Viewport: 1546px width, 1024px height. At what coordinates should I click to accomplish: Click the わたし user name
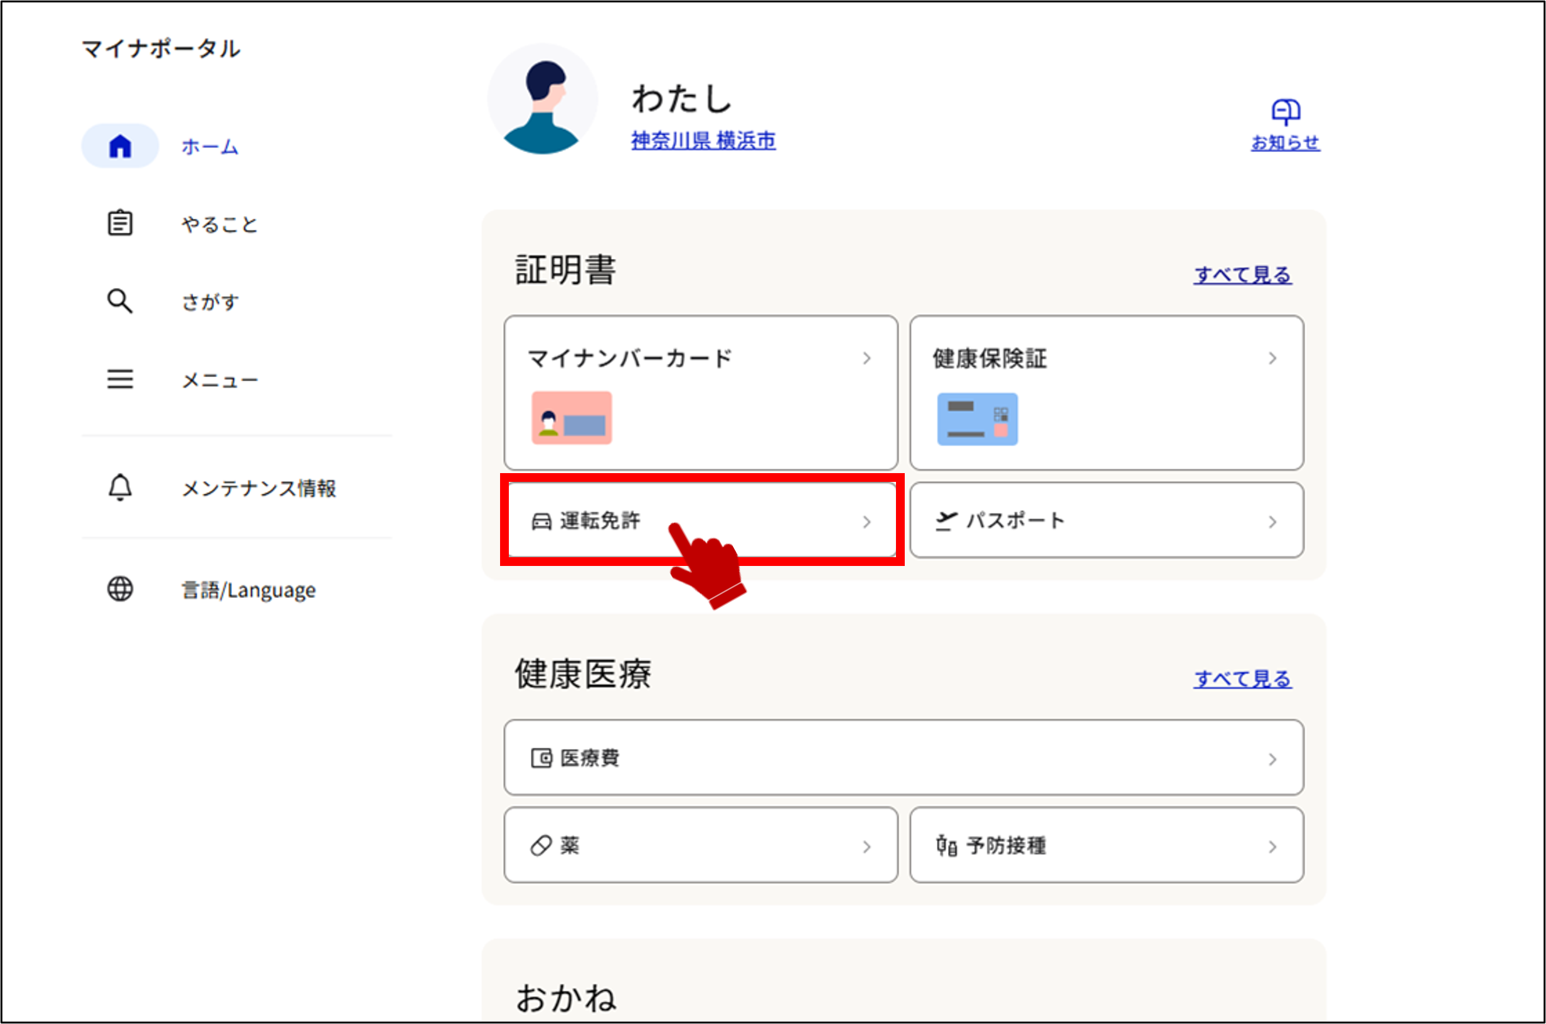tap(681, 99)
